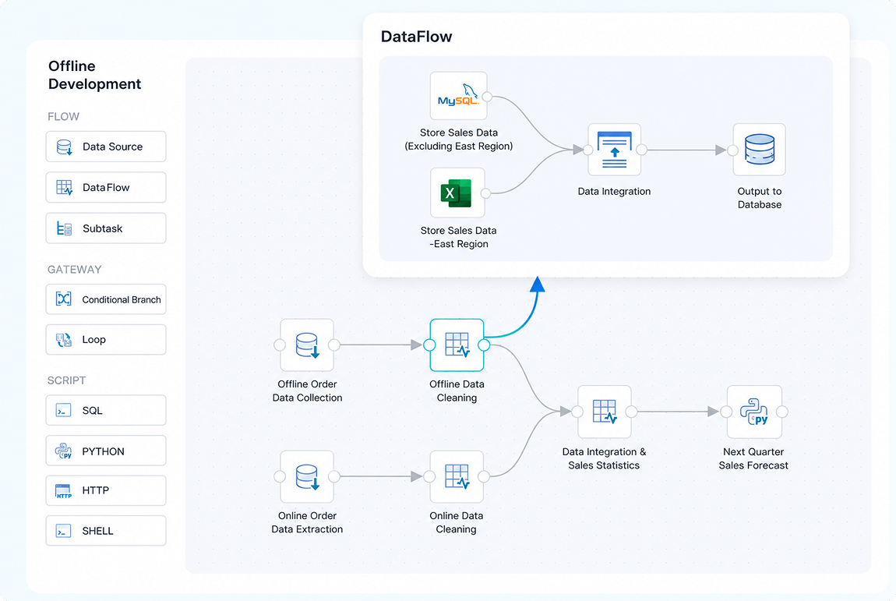
Task: Click the 'Offline Data Cleaning' label
Action: (457, 391)
